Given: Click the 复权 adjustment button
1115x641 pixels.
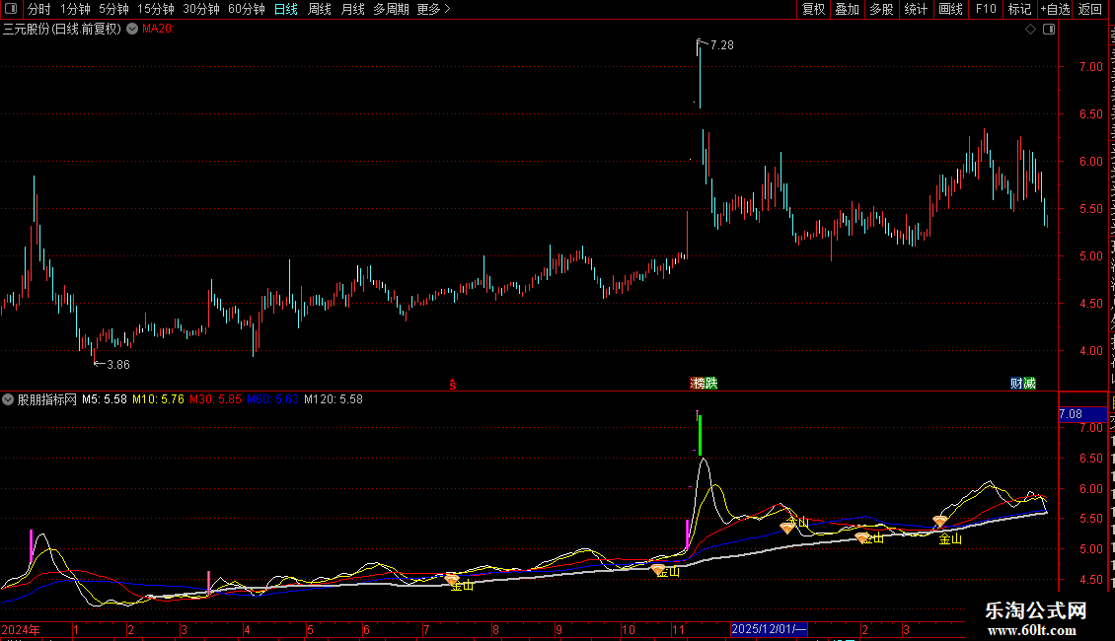Looking at the screenshot, I should click(x=813, y=9).
